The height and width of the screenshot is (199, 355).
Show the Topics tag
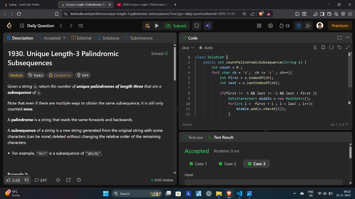36,75
